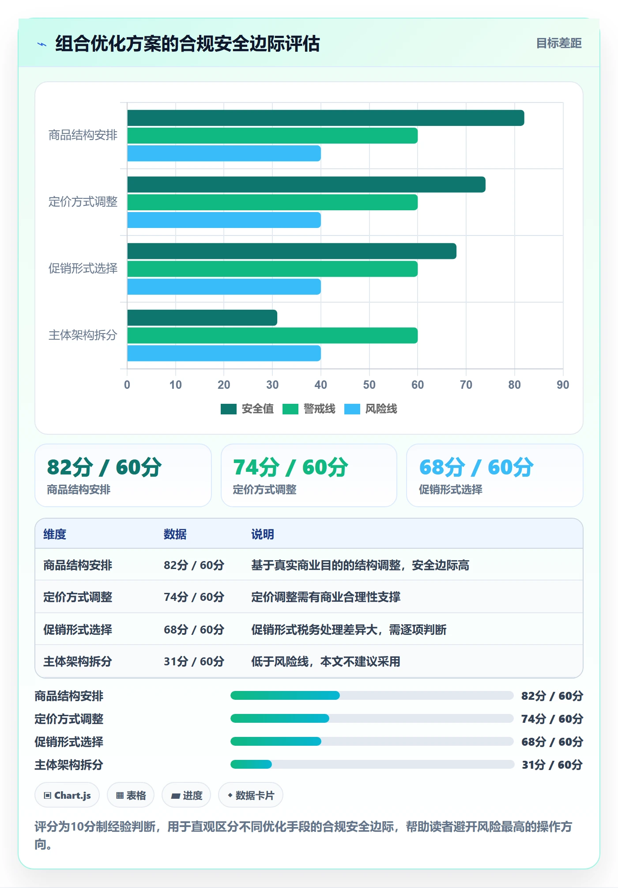Image resolution: width=618 pixels, height=888 pixels.
Task: Click y-axis label 促销形式选择 in chart
Action: pyautogui.click(x=83, y=269)
